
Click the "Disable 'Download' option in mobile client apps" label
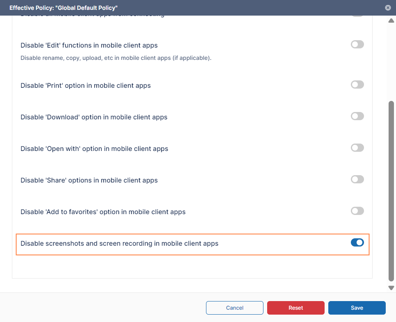[94, 117]
